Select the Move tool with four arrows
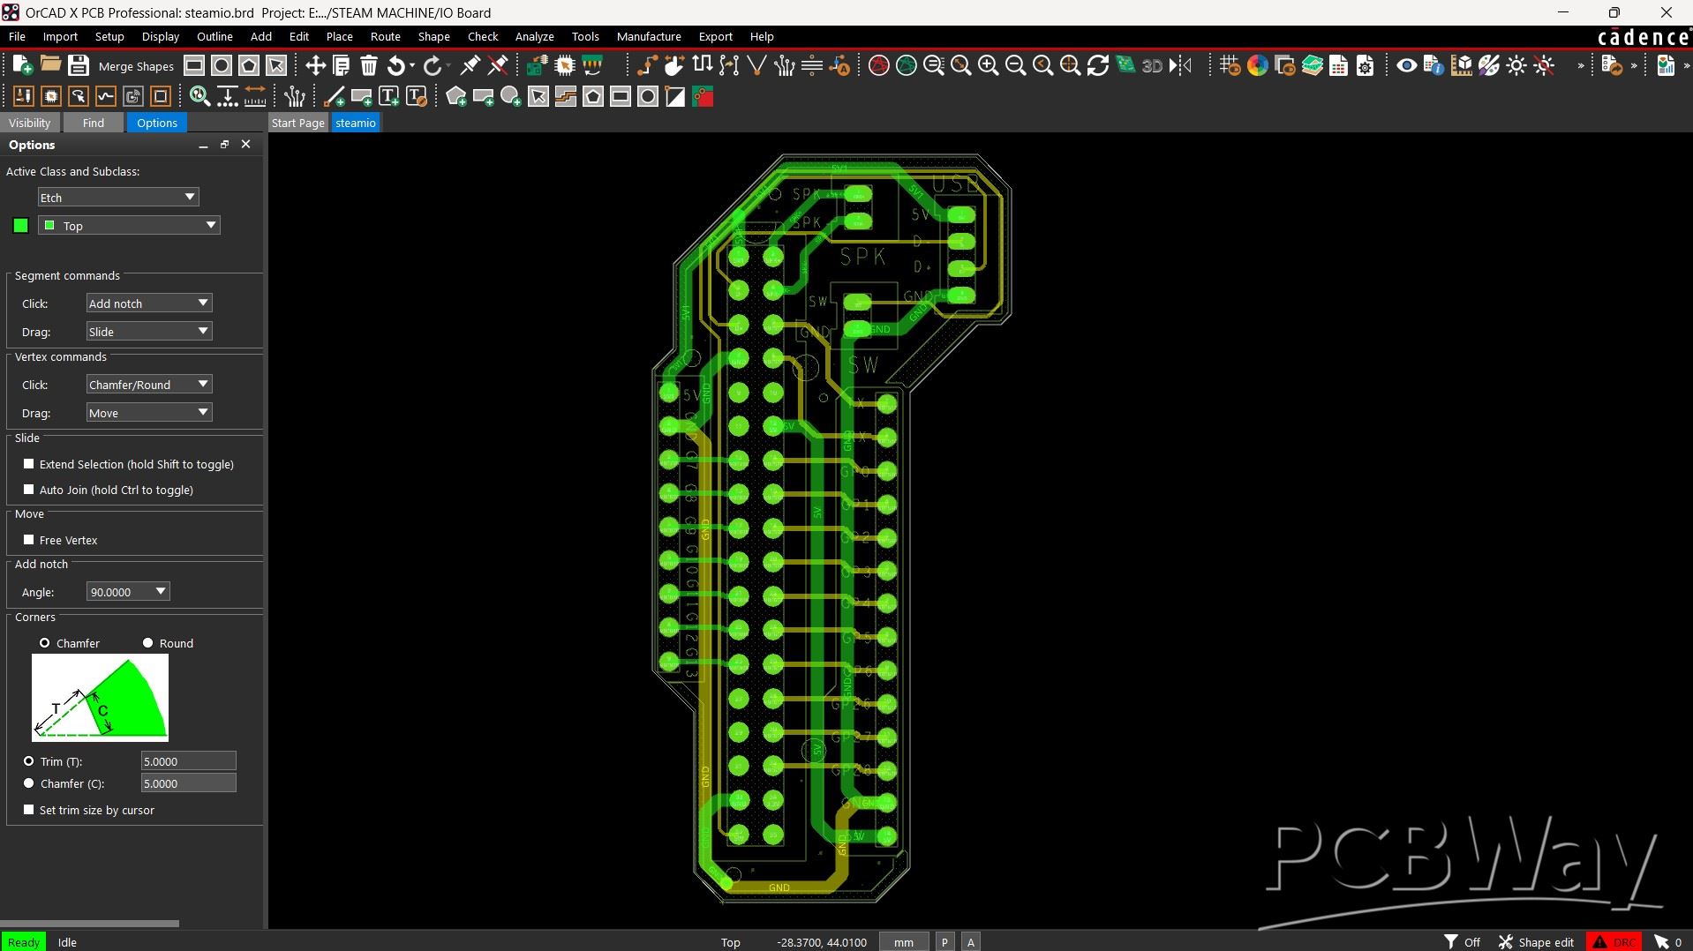Viewport: 1693px width, 951px height. [315, 65]
